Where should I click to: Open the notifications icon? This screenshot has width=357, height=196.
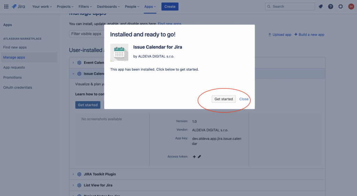tap(321, 7)
